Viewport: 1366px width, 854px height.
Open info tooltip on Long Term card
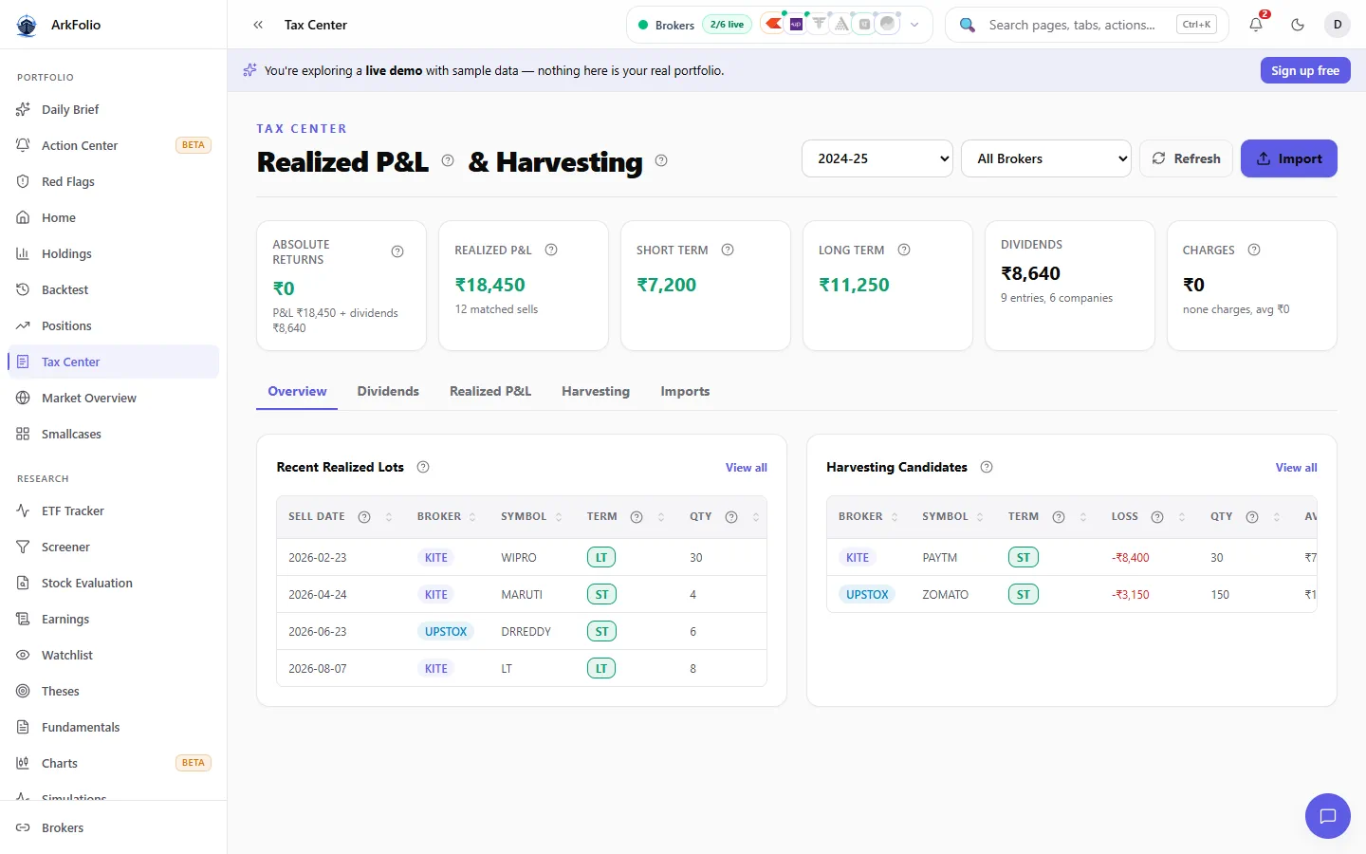904,250
